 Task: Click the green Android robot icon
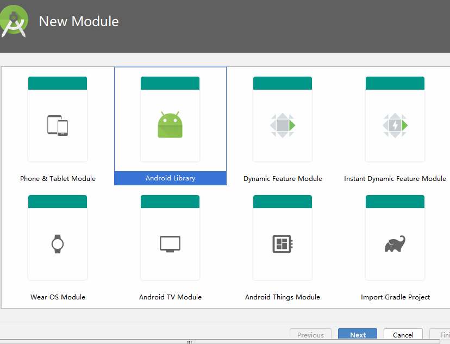coord(170,125)
